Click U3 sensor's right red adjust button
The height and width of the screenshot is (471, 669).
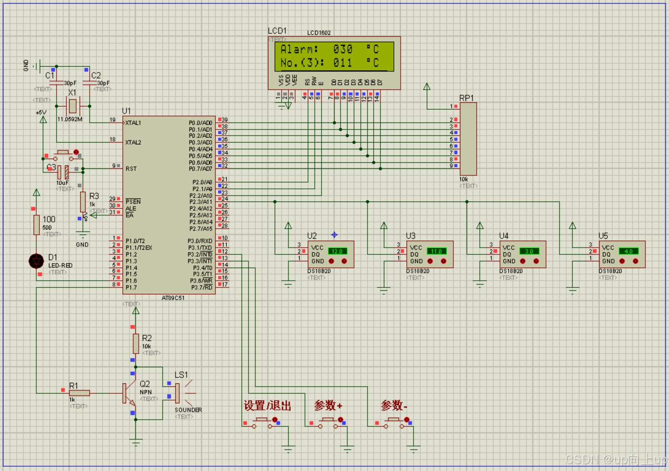tap(444, 261)
